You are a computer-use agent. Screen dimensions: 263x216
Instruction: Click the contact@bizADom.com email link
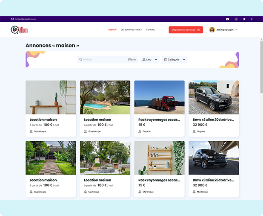pyautogui.click(x=26, y=19)
